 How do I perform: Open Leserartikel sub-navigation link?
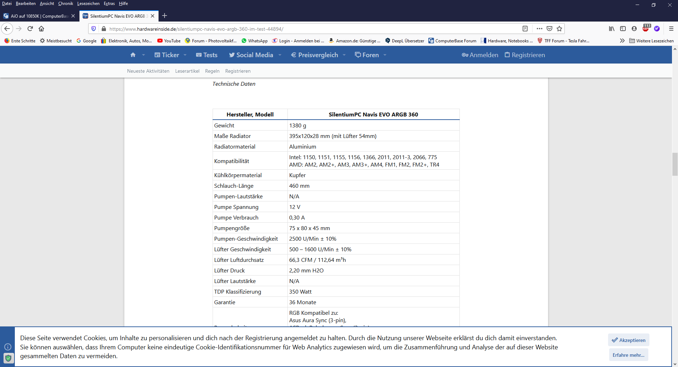pos(187,71)
